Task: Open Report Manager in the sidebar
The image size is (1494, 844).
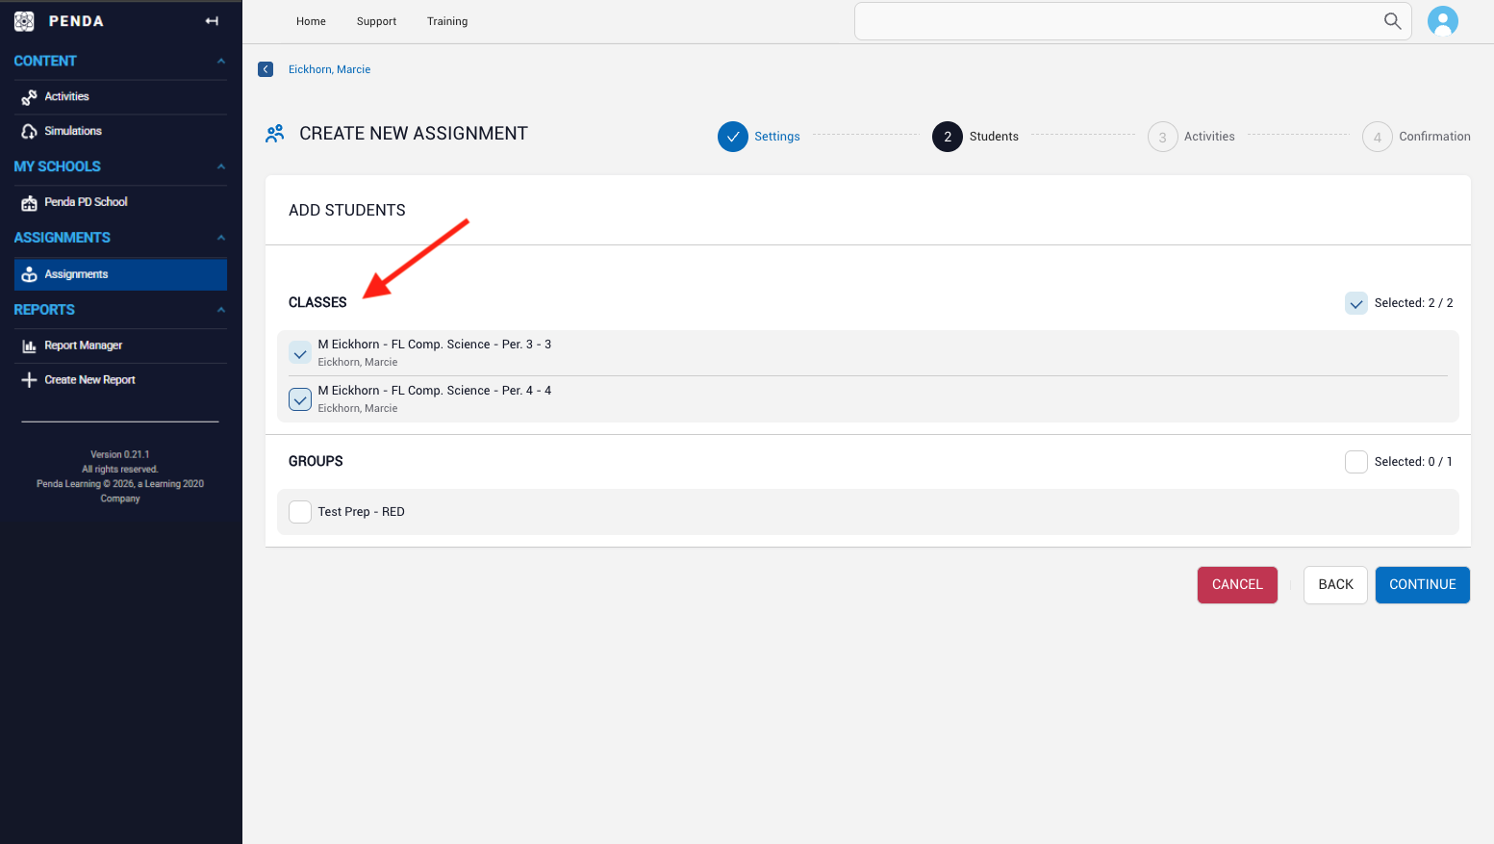Action: point(83,345)
